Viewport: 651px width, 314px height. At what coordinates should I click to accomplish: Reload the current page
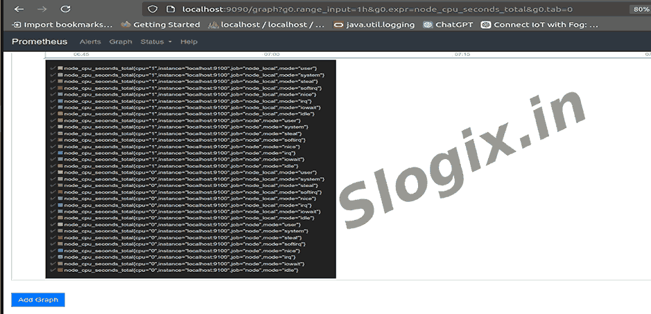point(65,9)
